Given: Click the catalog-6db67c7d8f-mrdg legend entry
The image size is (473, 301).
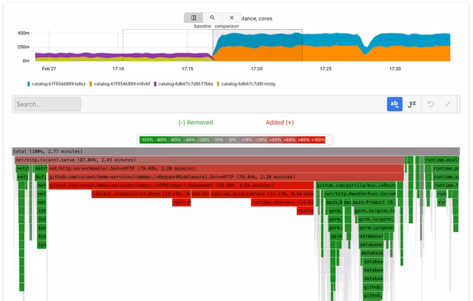Looking at the screenshot, I should click(x=246, y=84).
